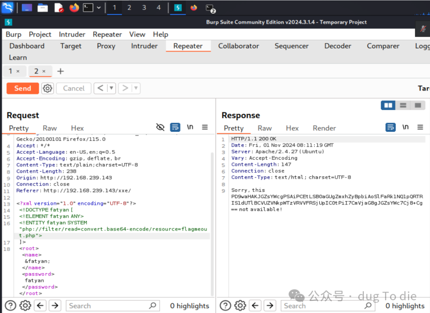Select side-by-side layout view
430x313 pixels.
pyautogui.click(x=388, y=106)
